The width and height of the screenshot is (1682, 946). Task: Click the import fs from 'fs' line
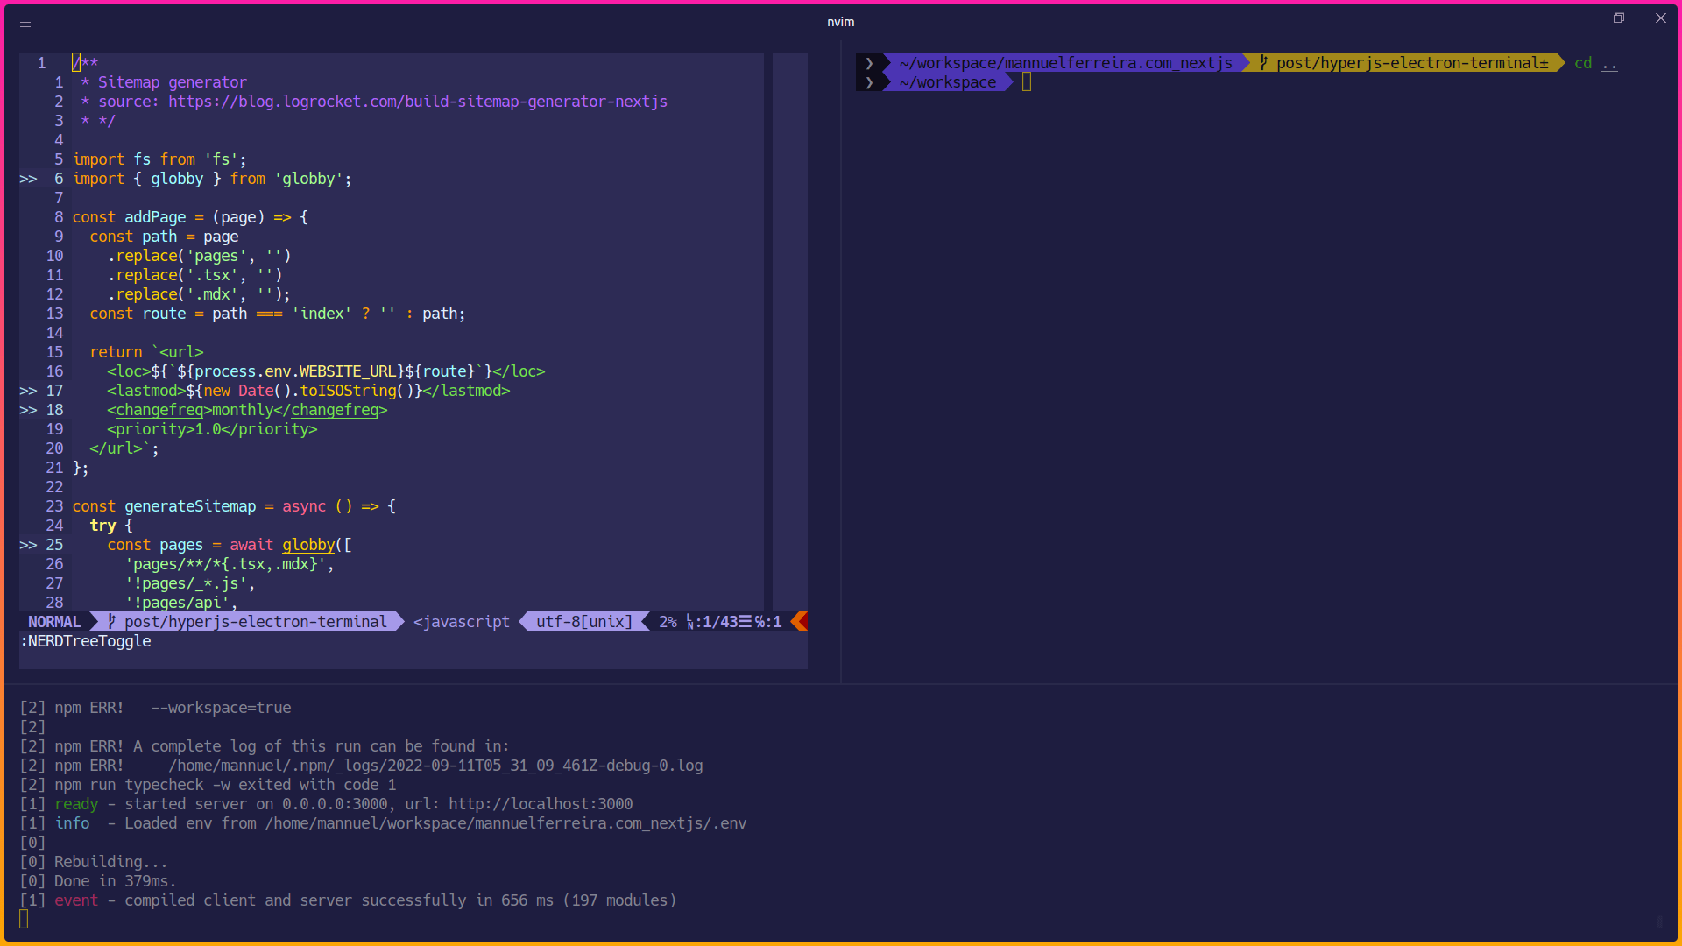point(159,159)
